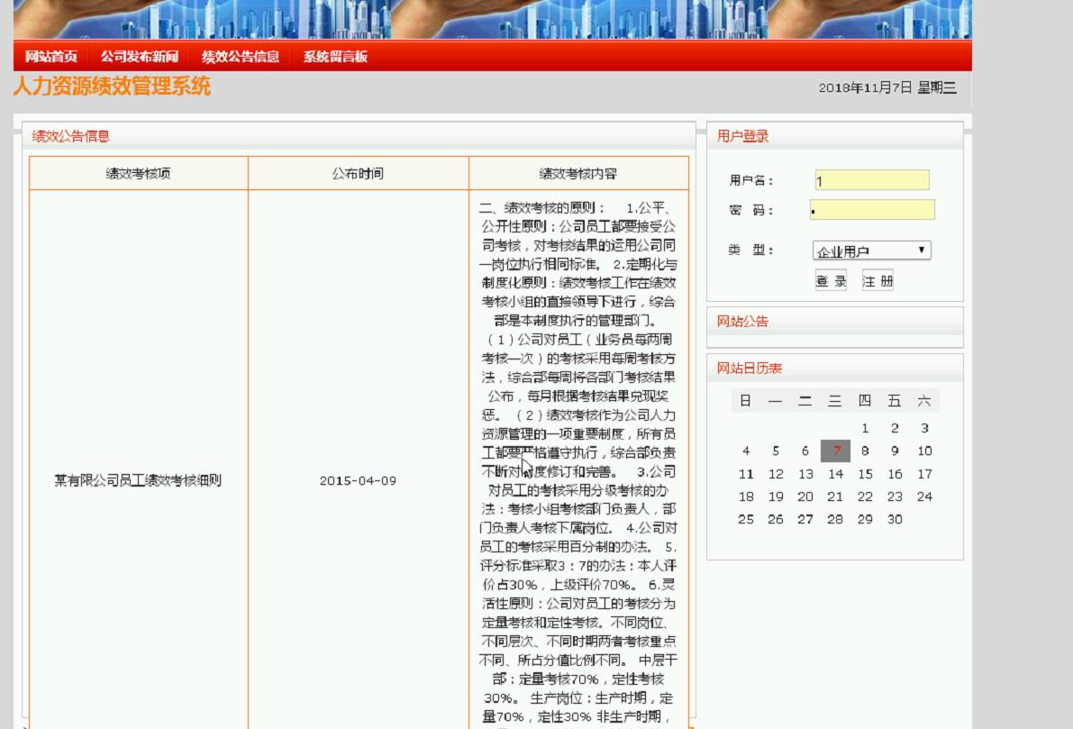Select day 8 in the calendar
This screenshot has width=1073, height=729.
click(865, 451)
